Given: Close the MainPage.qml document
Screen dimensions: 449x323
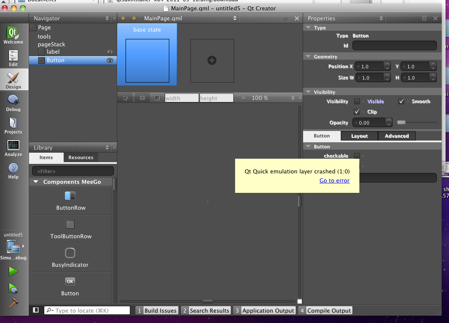Looking at the screenshot, I should click(297, 18).
